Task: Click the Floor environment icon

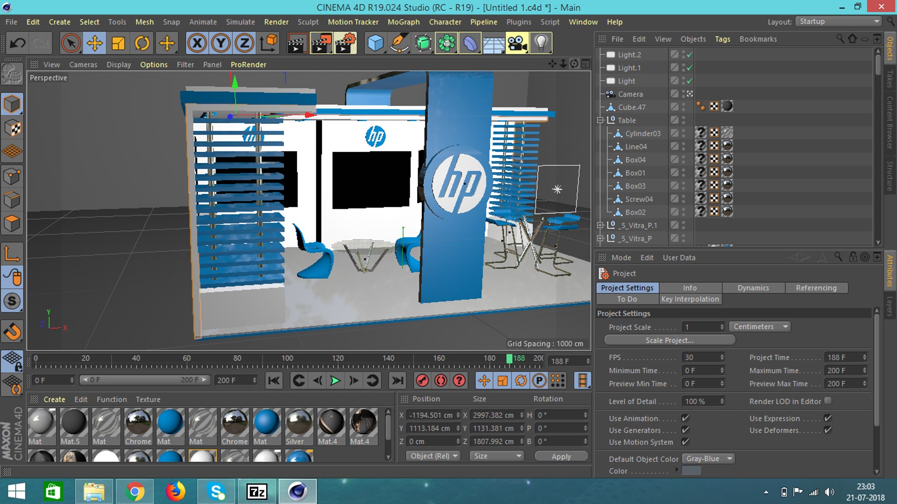Action: 494,43
